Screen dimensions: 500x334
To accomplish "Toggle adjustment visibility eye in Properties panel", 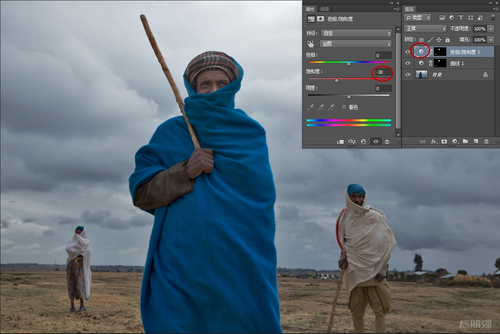I will (375, 142).
